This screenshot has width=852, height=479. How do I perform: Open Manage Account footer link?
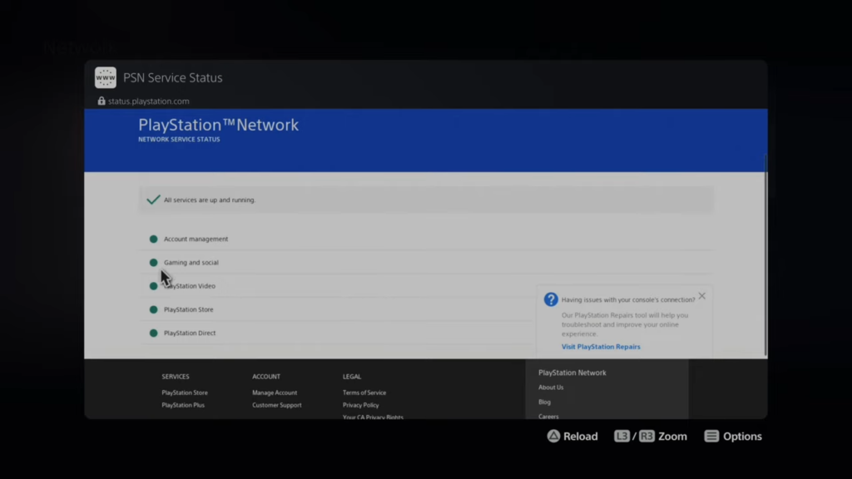[275, 393]
